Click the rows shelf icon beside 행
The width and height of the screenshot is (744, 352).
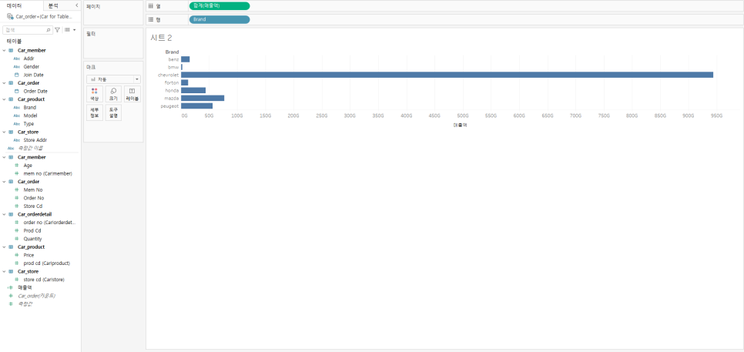tap(151, 19)
